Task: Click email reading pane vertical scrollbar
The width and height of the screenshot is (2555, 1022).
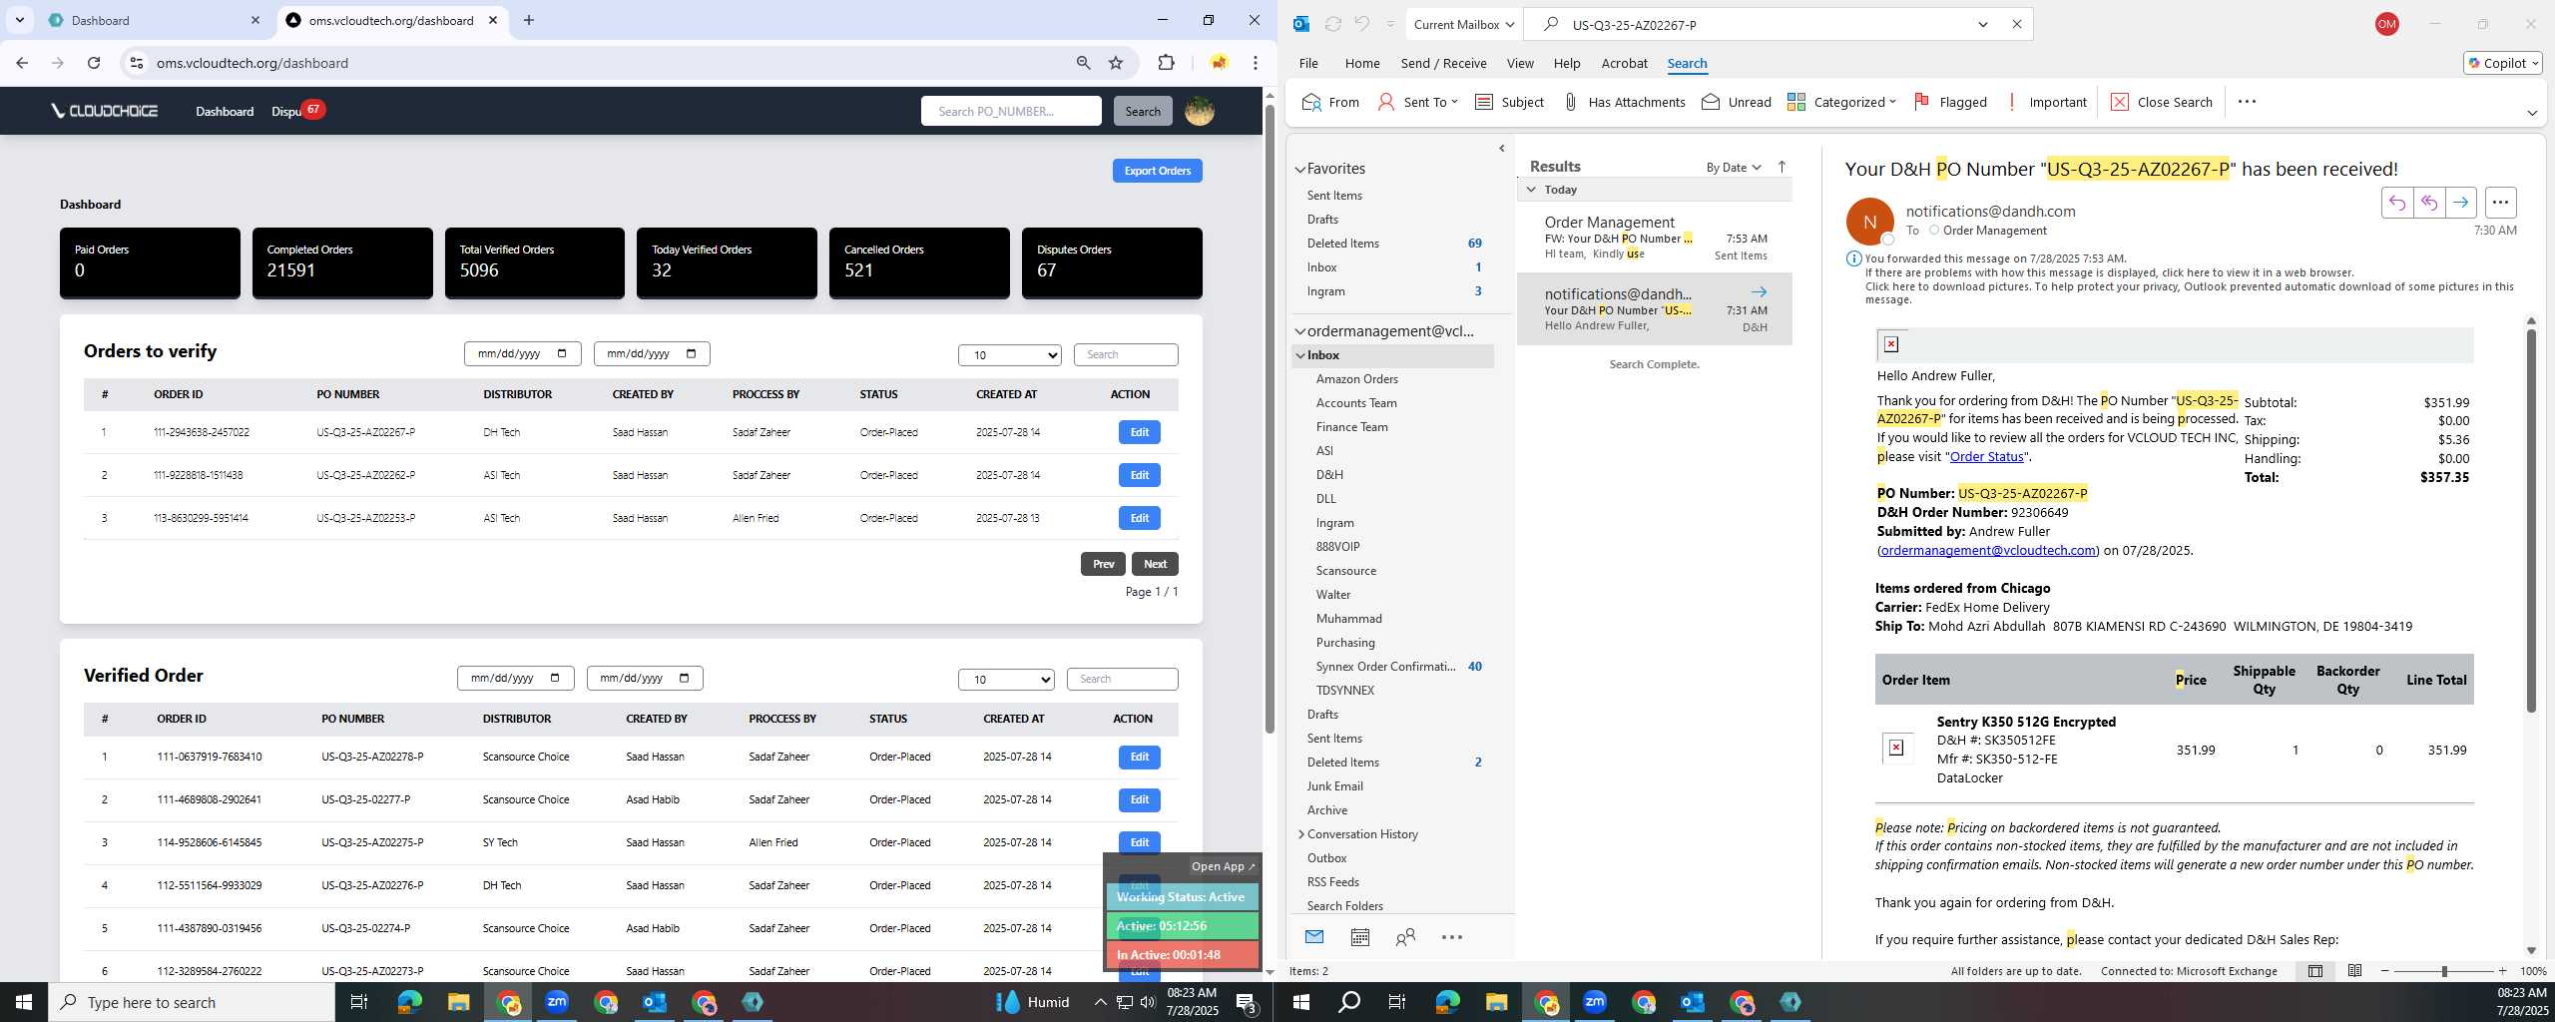Action: [2530, 519]
